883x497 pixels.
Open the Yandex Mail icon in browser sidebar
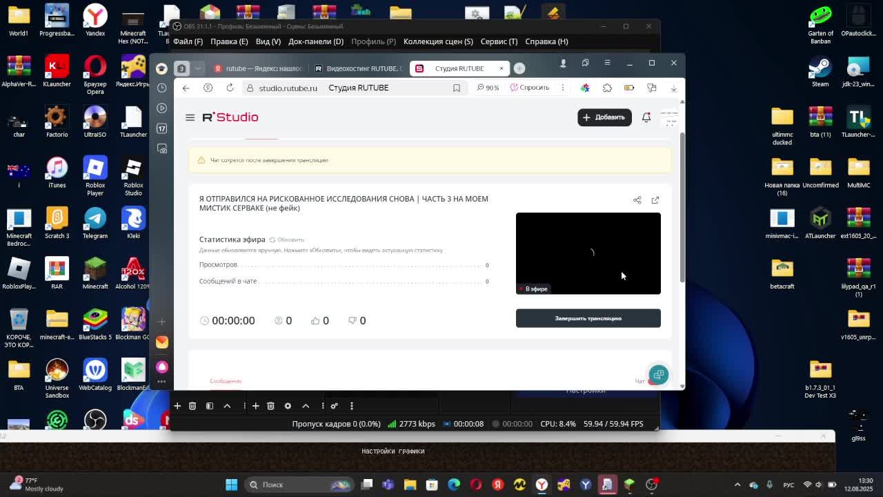pyautogui.click(x=162, y=342)
